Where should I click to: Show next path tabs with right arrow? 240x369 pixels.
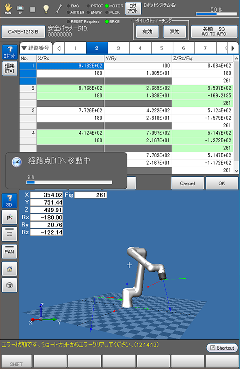(233, 48)
